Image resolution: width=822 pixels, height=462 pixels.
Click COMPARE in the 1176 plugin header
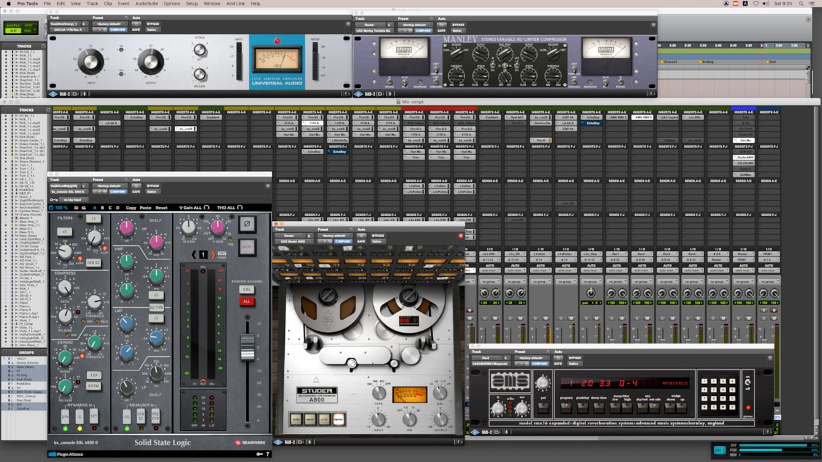tap(118, 30)
